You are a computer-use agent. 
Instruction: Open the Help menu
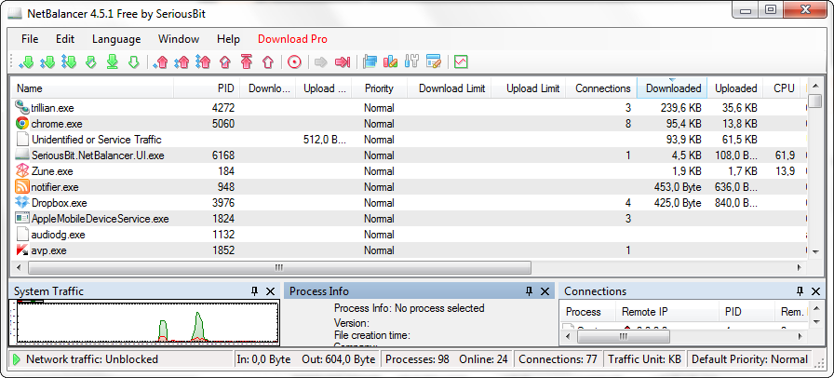[x=228, y=39]
